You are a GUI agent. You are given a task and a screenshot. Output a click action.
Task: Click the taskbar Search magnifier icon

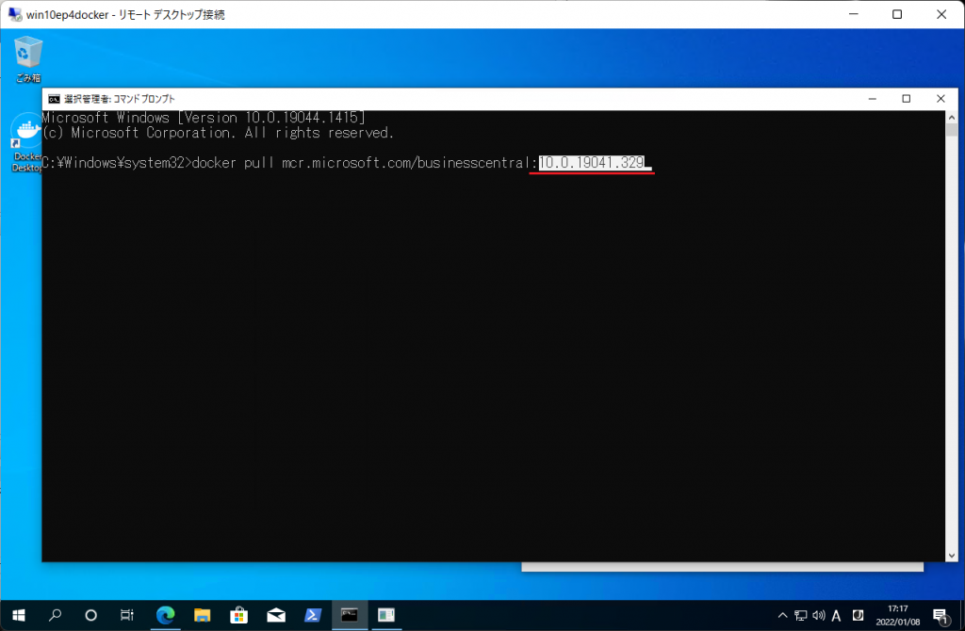click(x=56, y=615)
